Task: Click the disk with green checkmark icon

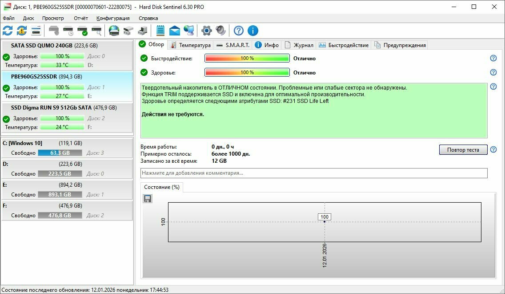Action: [82, 31]
